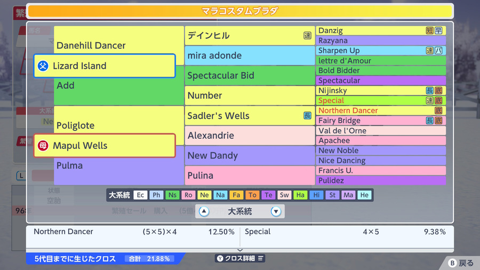This screenshot has width=480, height=270.
Task: Expand cross list with bottom chevron
Action: click(240, 250)
